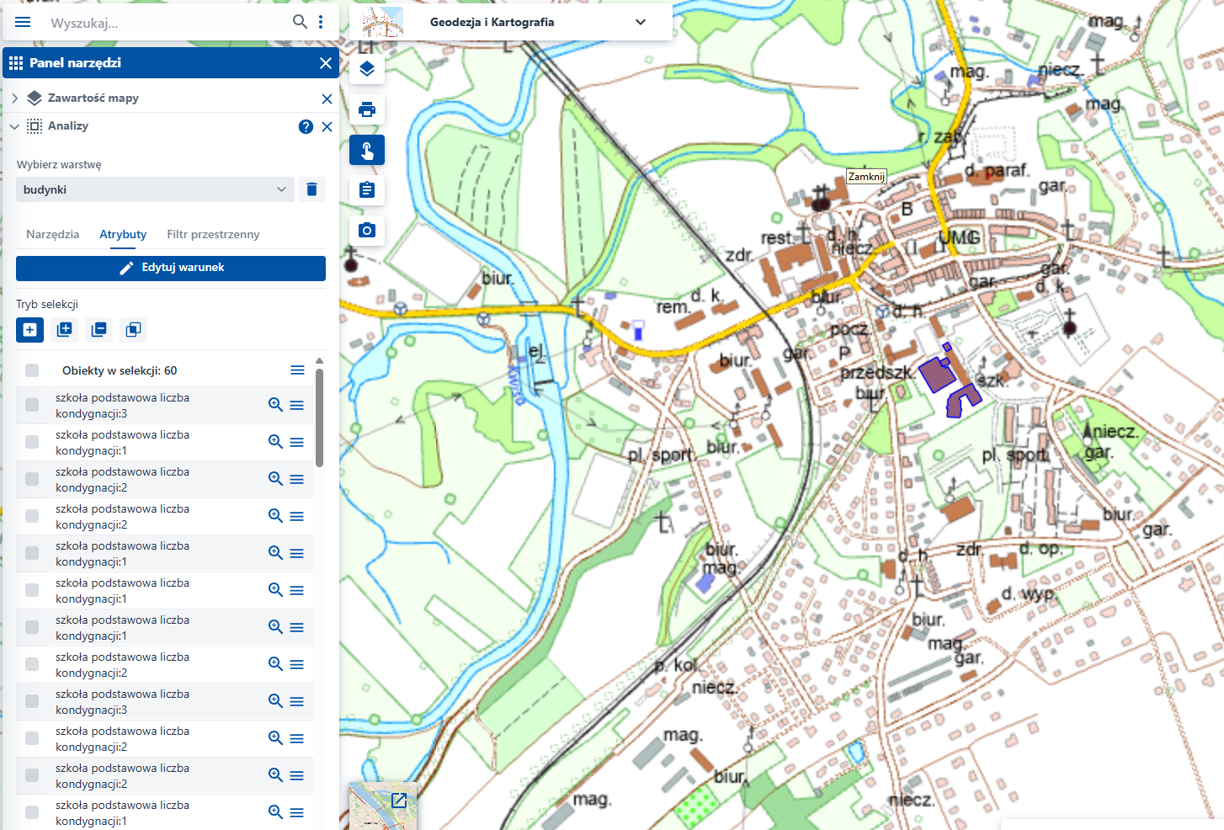Open the budynki layer dropdown
The height and width of the screenshot is (830, 1224).
pyautogui.click(x=155, y=189)
